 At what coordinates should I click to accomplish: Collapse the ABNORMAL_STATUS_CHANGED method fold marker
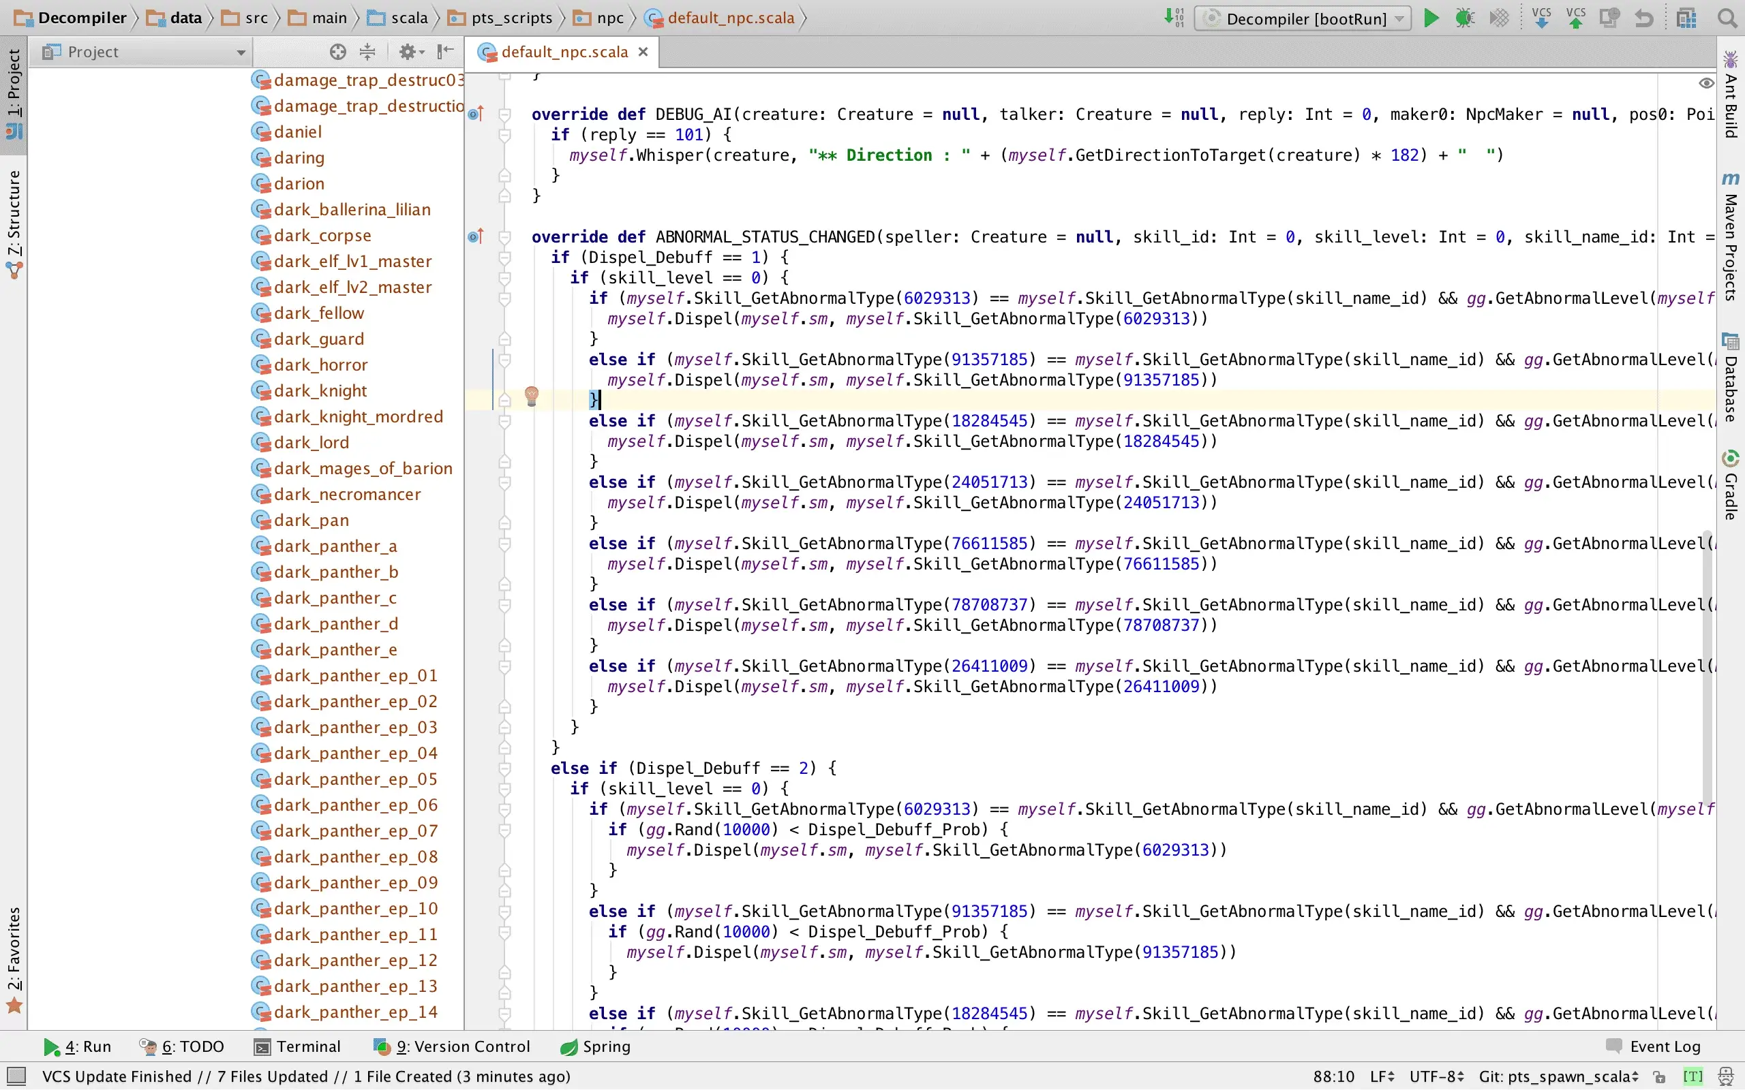pyautogui.click(x=504, y=236)
